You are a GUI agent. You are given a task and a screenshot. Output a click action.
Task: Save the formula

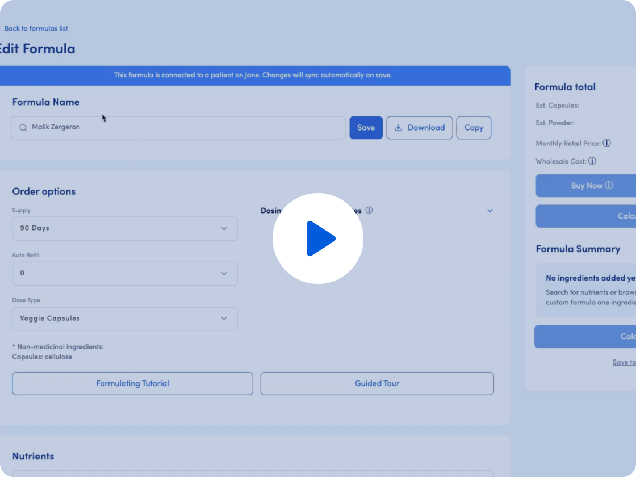[366, 128]
